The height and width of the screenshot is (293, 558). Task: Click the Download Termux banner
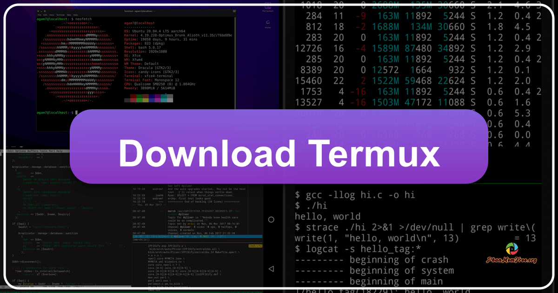coord(279,153)
